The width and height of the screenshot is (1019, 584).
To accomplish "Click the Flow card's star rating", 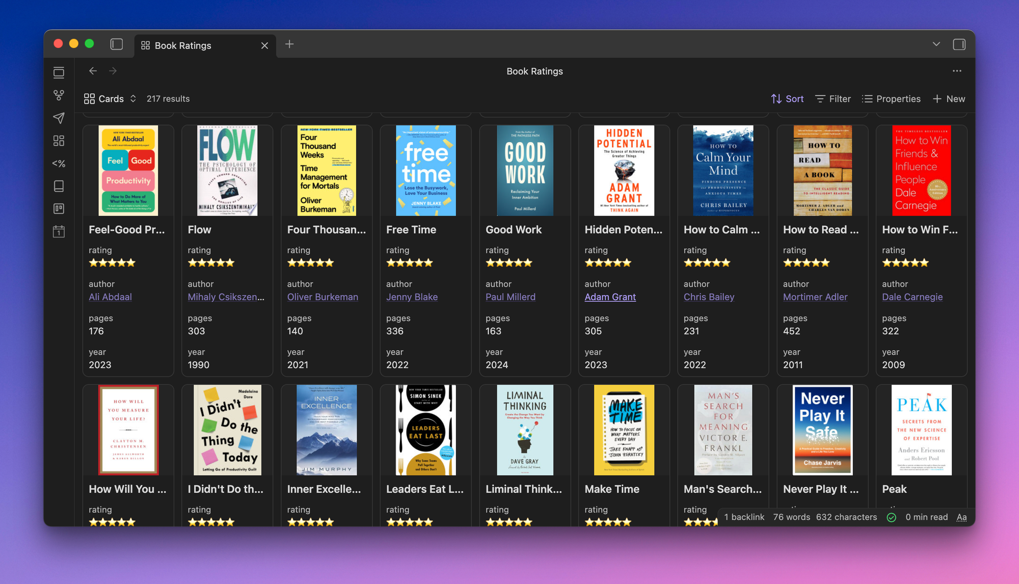I will click(x=211, y=263).
